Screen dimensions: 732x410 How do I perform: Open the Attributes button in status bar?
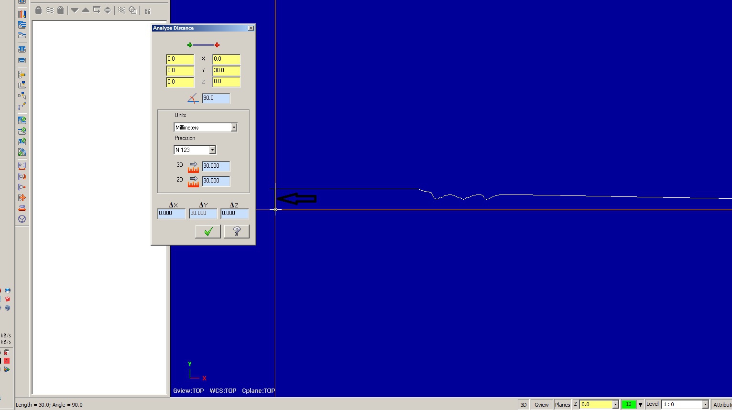tap(722, 405)
